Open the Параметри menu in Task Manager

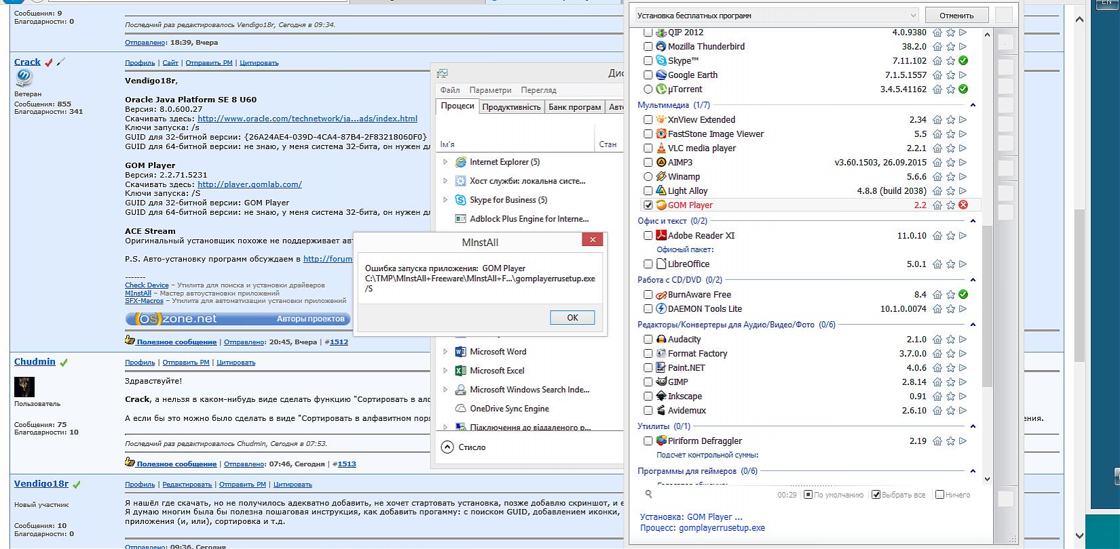point(490,90)
